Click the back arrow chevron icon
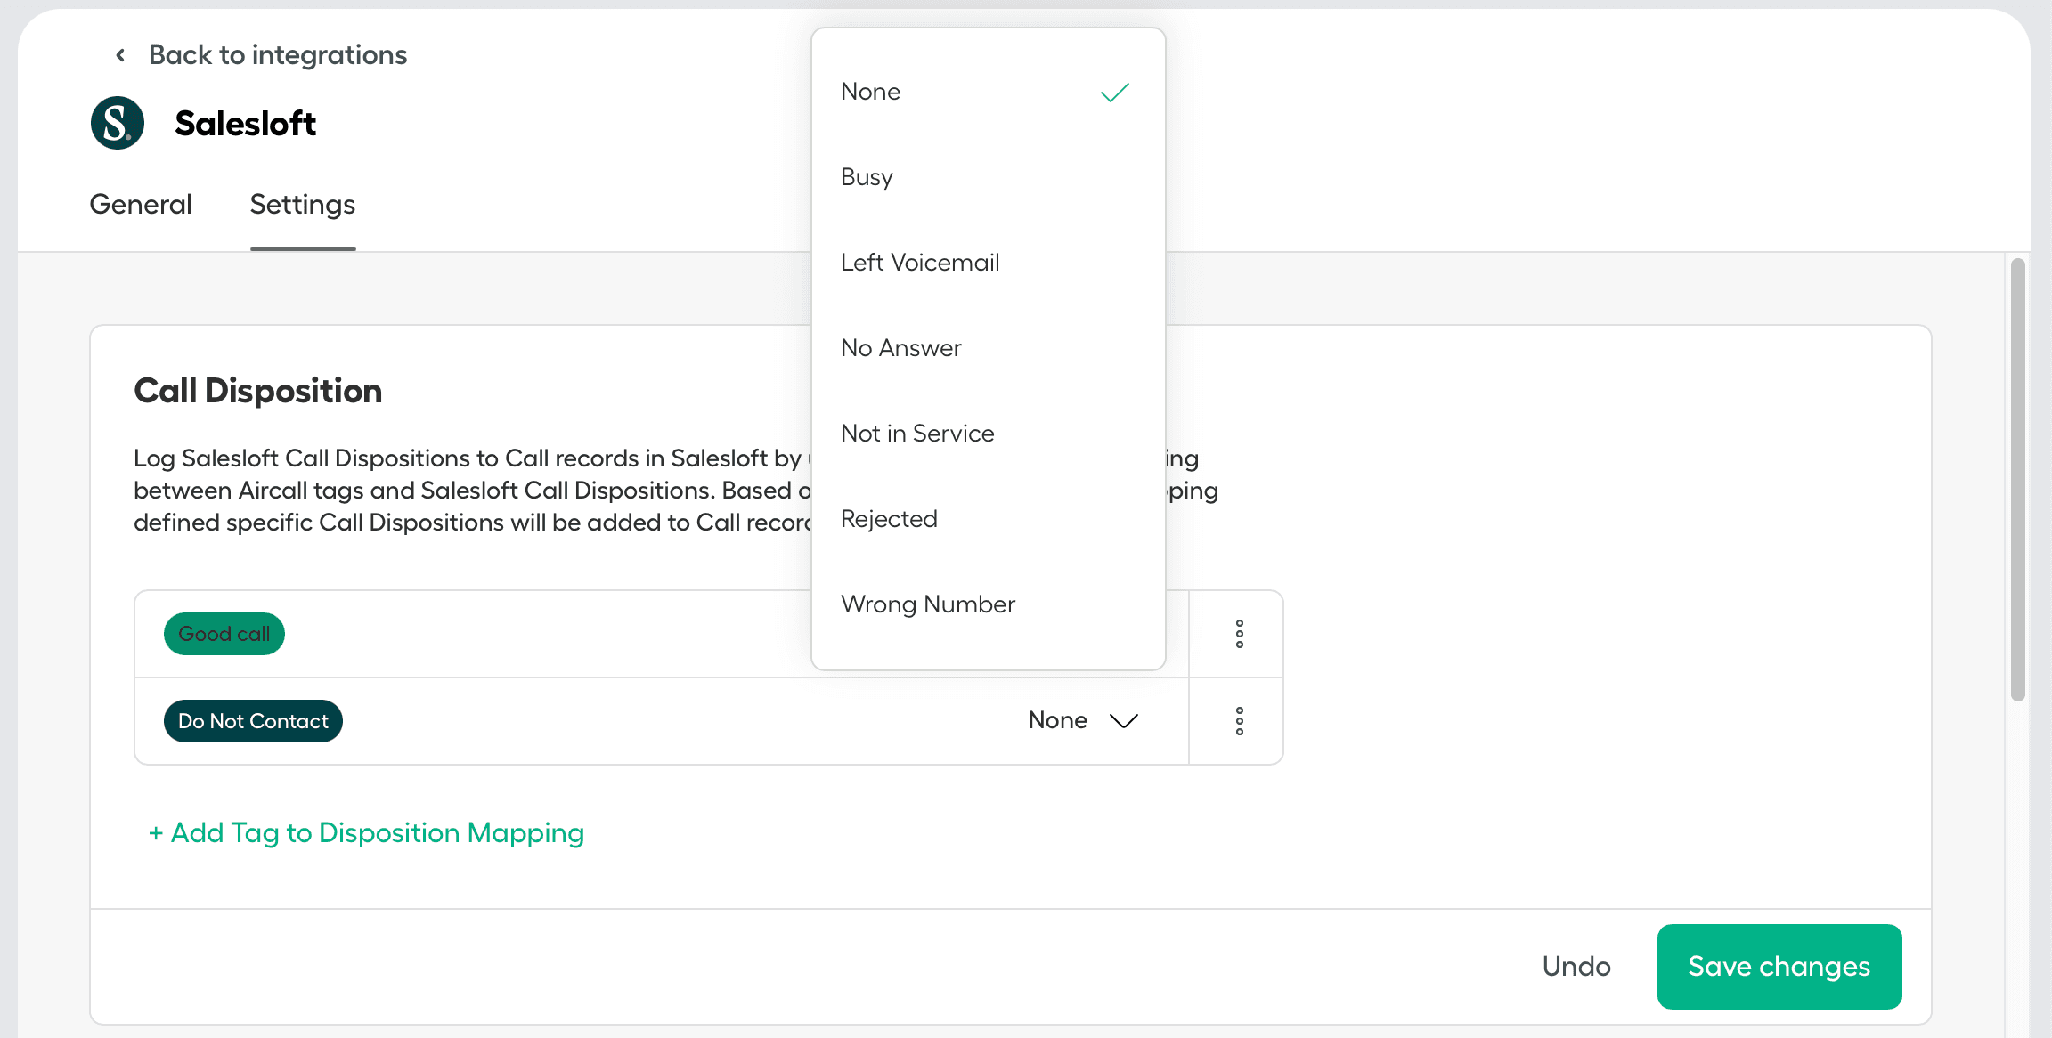 [120, 55]
